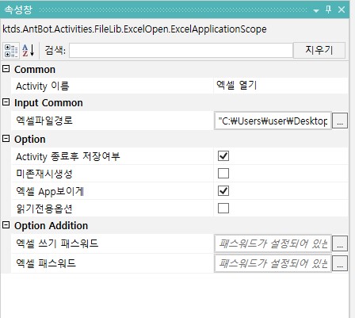Close the 속성창 properties panel
Image resolution: width=355 pixels, height=318 pixels.
[342, 10]
